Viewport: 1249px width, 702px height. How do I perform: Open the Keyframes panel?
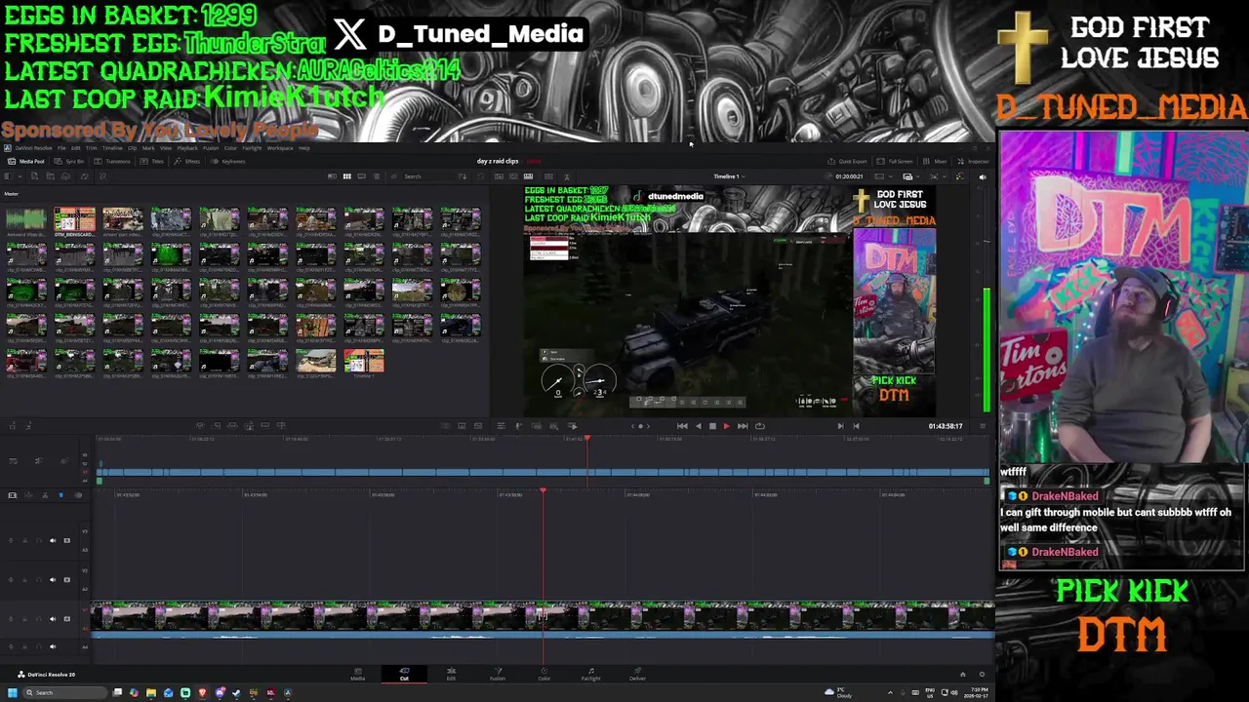coord(228,161)
